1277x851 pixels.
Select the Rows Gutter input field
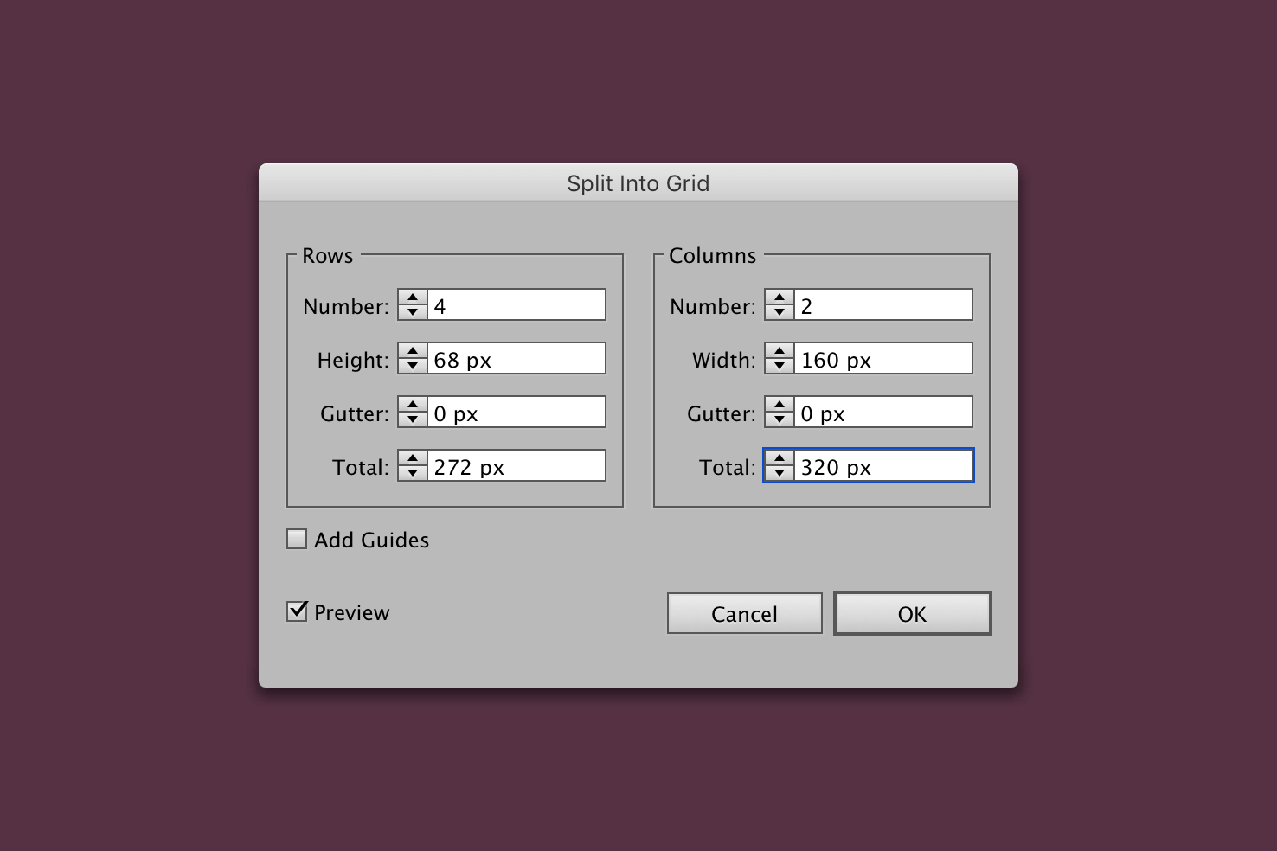tap(517, 413)
